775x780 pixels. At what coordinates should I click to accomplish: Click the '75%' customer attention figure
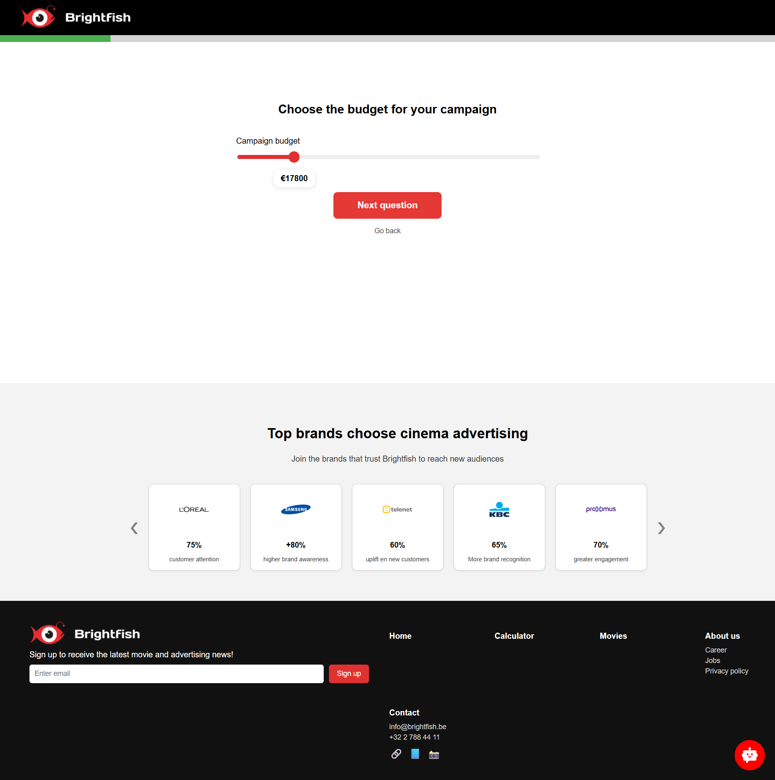pyautogui.click(x=194, y=545)
